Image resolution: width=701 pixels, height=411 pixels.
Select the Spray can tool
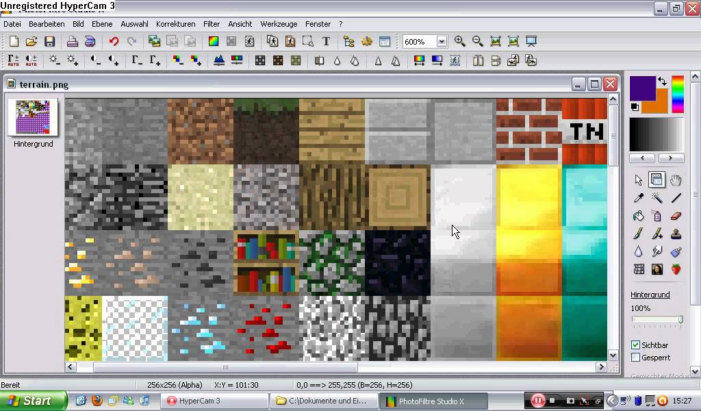point(657,216)
